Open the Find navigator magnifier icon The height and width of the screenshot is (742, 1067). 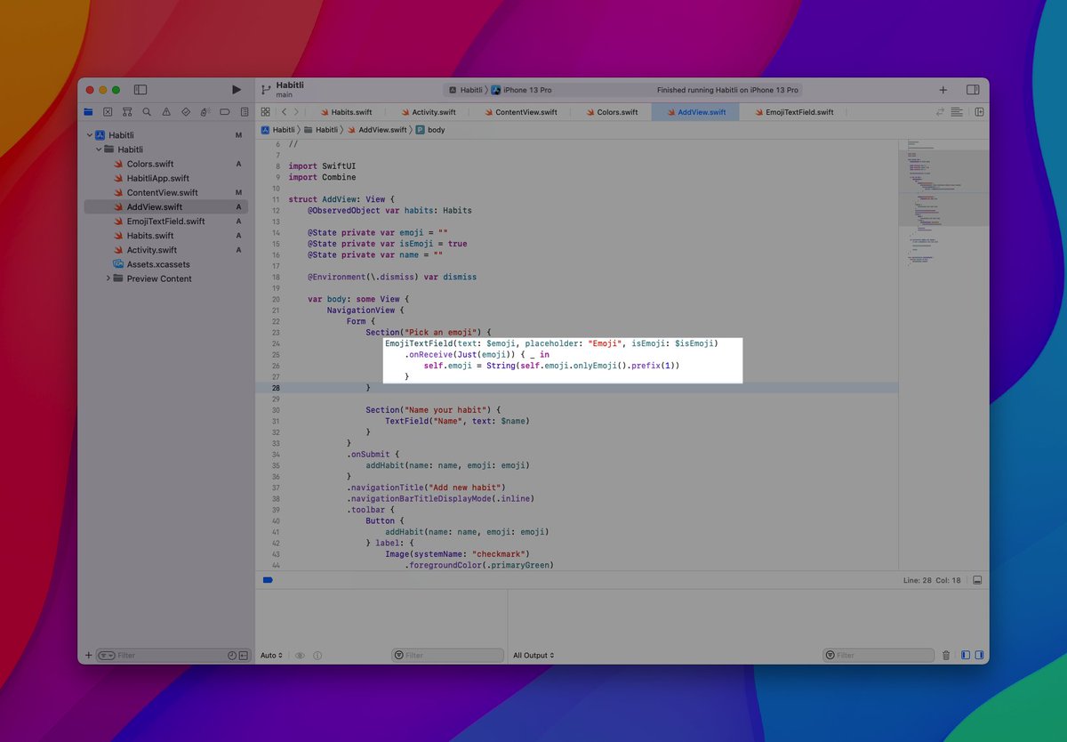pyautogui.click(x=147, y=112)
